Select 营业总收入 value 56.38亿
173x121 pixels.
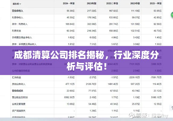pos(71,11)
